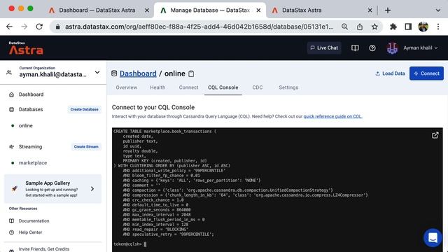The height and width of the screenshot is (252, 448).
Task: Bookmark this page with the star
Action: [374, 27]
